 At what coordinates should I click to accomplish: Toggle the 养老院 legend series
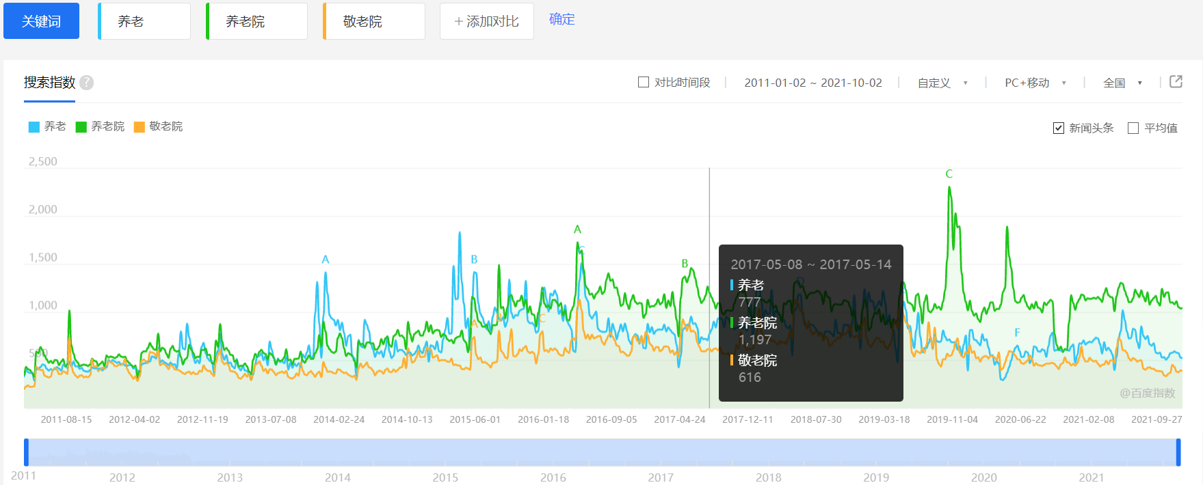[x=100, y=126]
